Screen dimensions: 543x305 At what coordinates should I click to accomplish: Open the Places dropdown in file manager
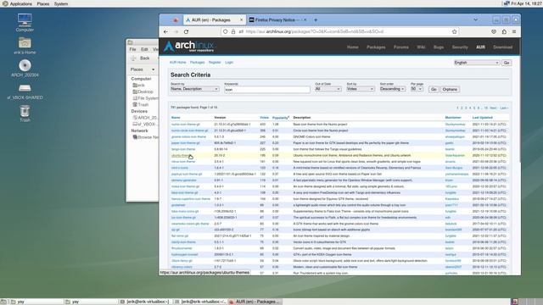143,69
